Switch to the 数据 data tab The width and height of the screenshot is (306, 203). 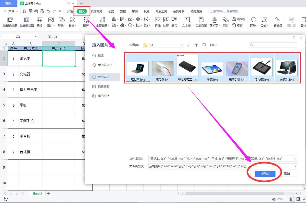(123, 11)
